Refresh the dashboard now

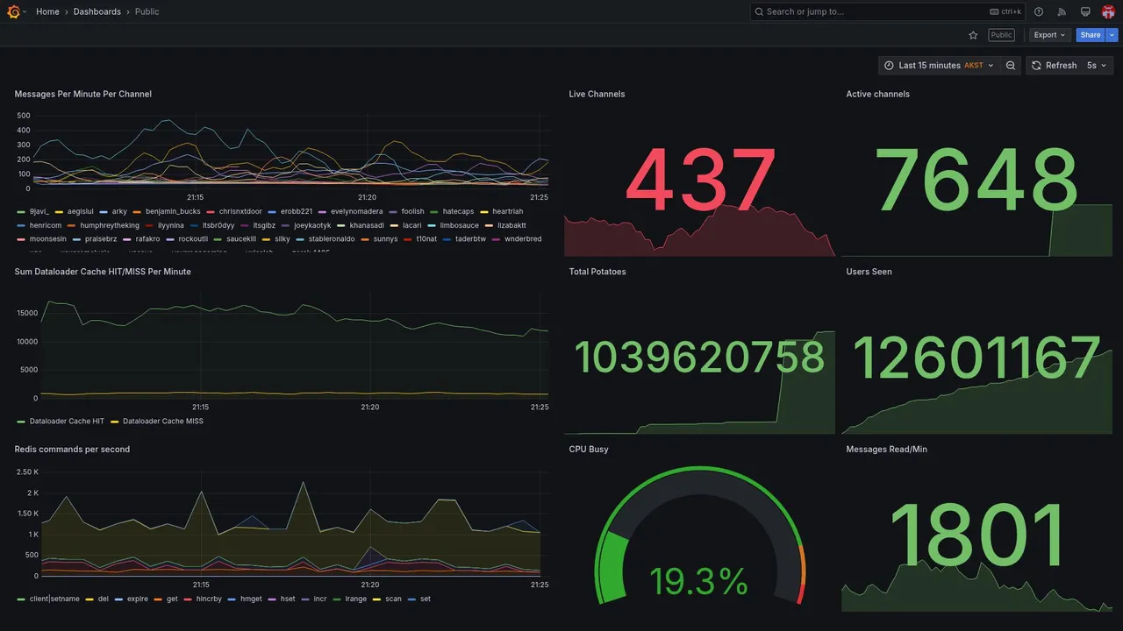point(1054,66)
